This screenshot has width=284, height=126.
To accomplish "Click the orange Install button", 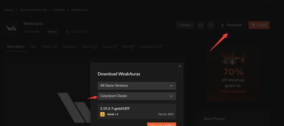I will (x=259, y=25).
